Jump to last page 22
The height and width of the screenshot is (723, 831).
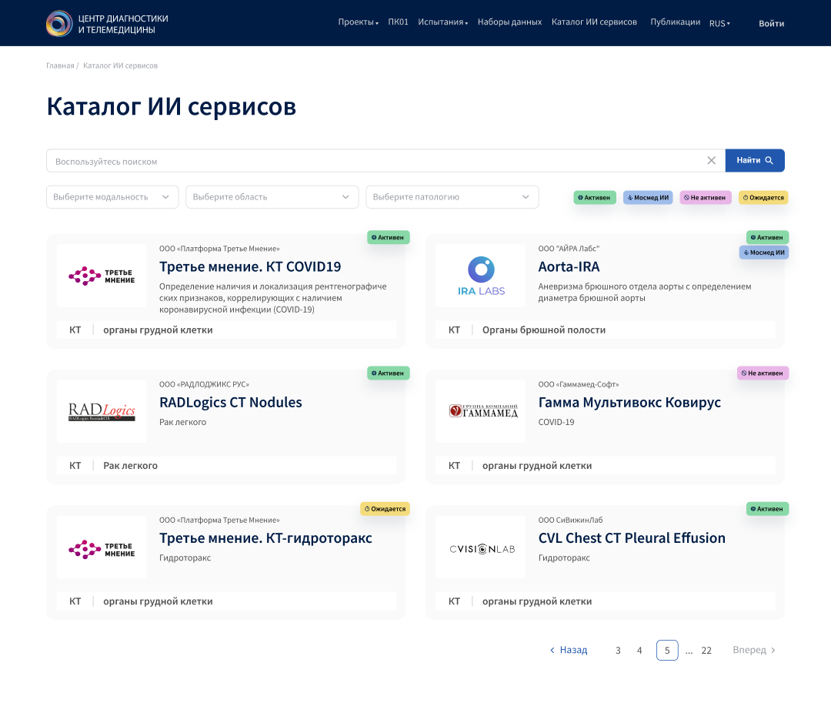(x=706, y=651)
